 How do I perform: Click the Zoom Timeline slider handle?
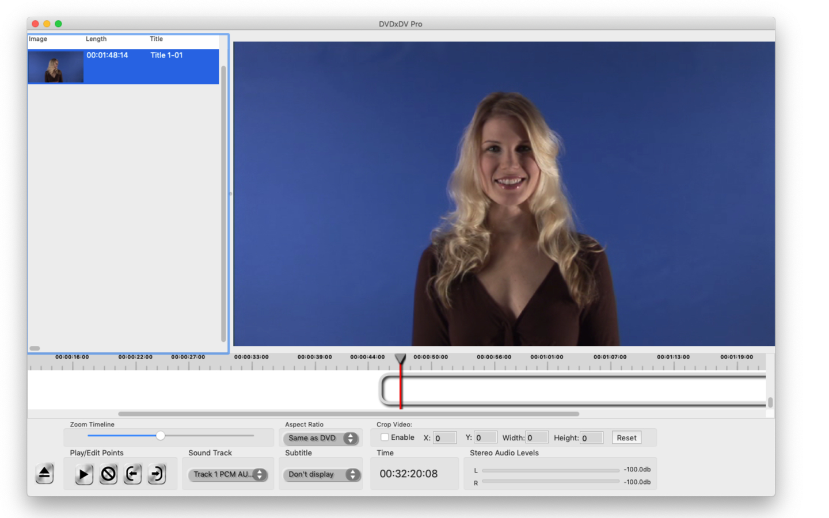[161, 436]
